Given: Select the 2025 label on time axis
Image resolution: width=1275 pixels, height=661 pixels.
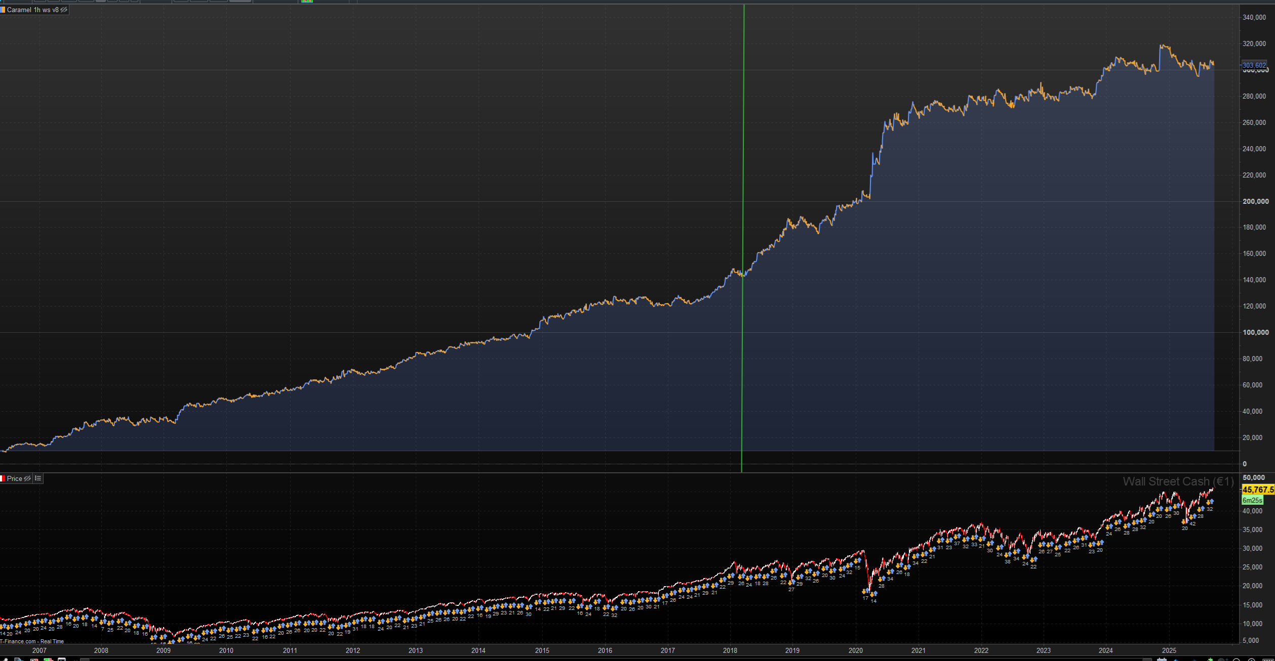Looking at the screenshot, I should [1169, 650].
